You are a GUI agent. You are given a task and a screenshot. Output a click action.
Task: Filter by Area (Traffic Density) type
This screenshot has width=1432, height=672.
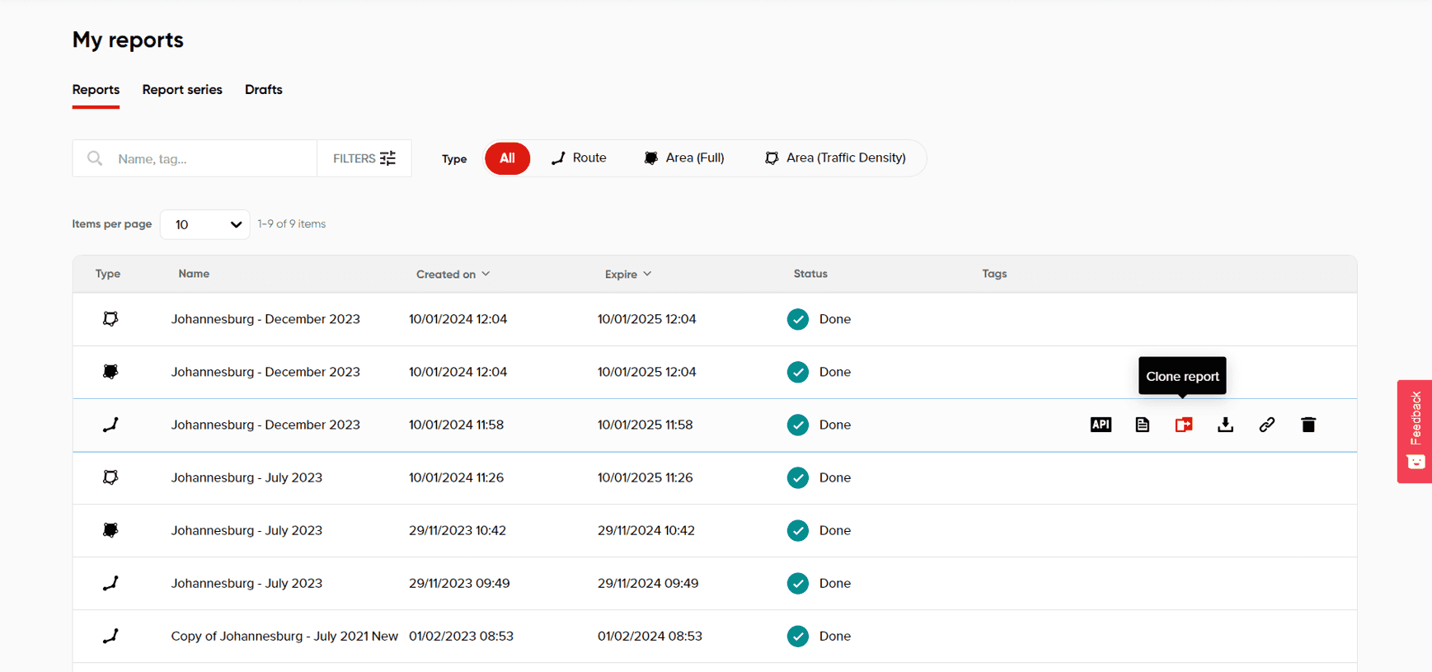pos(835,158)
